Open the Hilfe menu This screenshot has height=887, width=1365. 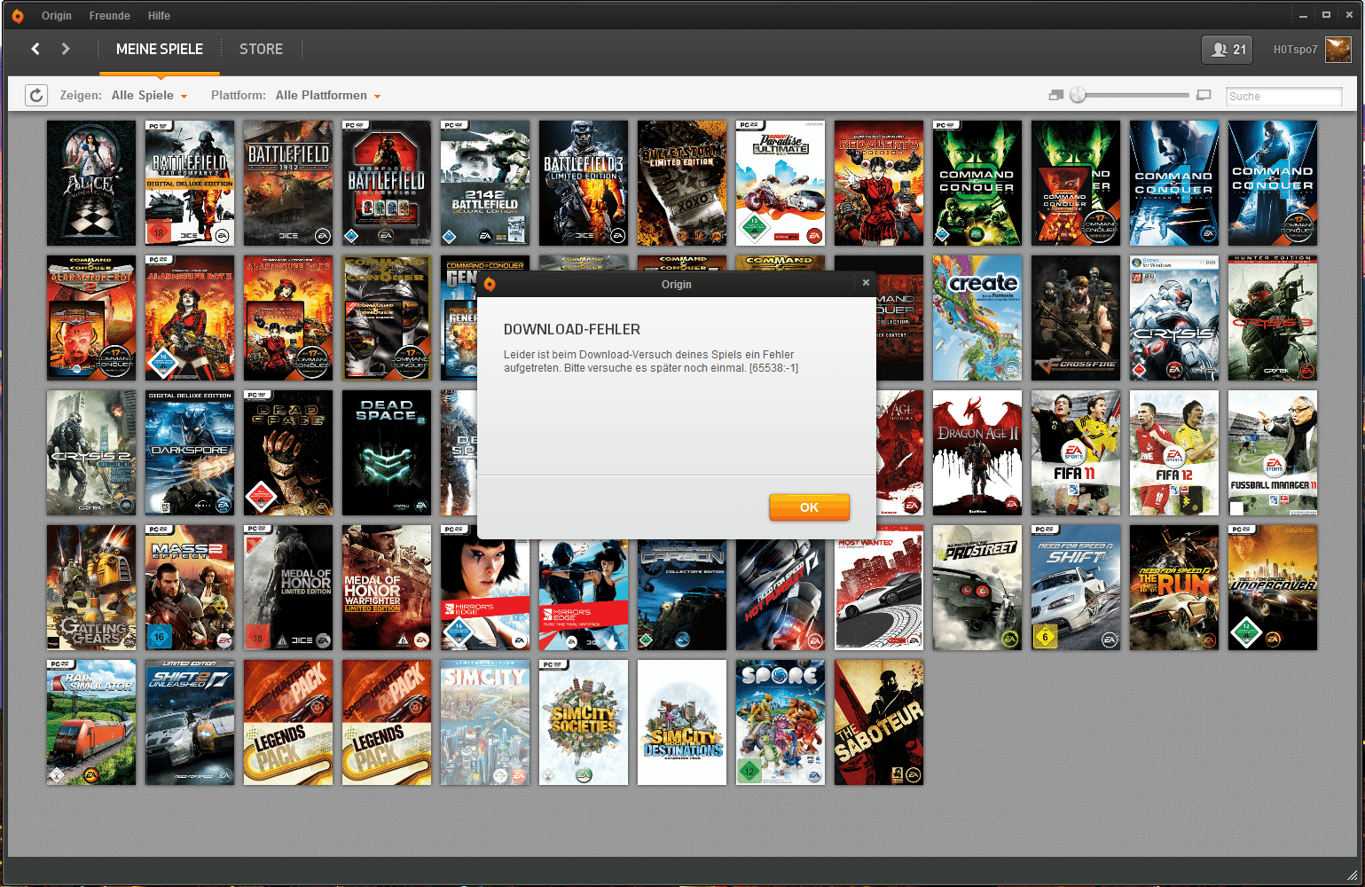click(159, 16)
